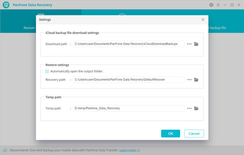
Task: Click the Restore settings heading
Action: [57, 65]
